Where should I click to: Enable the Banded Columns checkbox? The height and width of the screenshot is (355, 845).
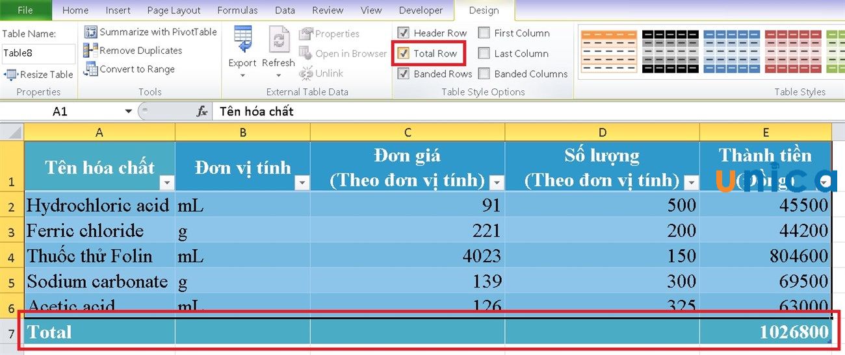[484, 74]
